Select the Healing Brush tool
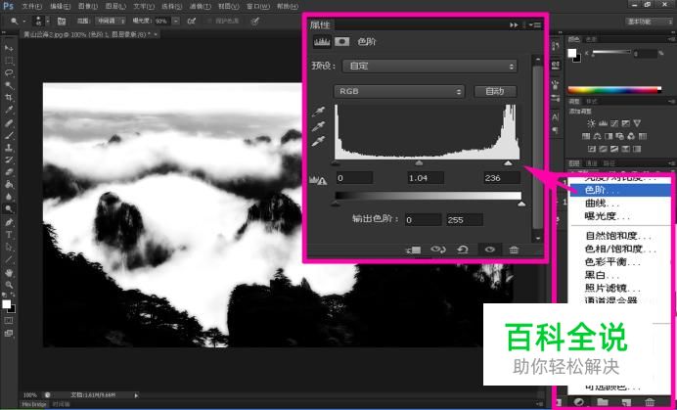This screenshot has height=410, width=677. 9,123
